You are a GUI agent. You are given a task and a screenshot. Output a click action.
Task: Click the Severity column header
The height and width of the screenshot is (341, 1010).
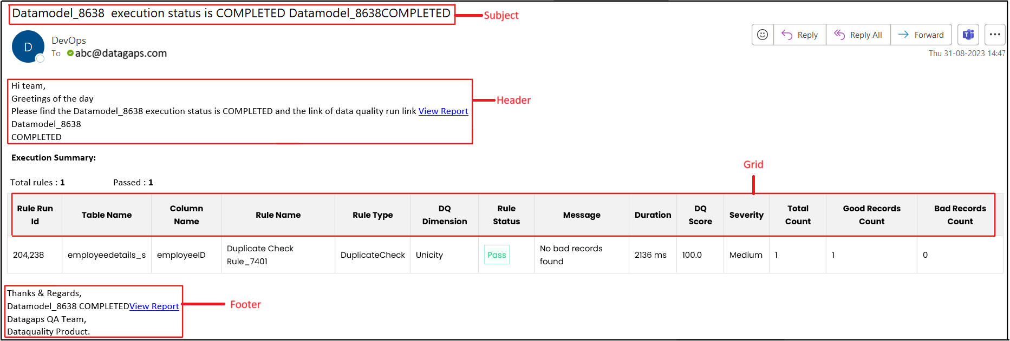(x=746, y=215)
